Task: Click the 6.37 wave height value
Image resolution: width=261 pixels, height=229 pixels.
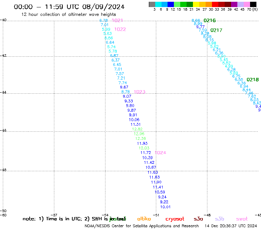Action: click(116, 60)
